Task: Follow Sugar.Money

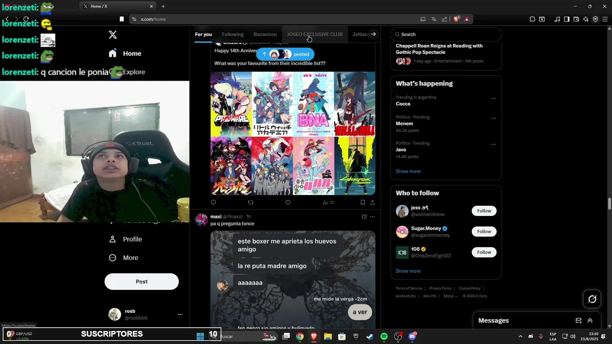Action: (x=484, y=231)
